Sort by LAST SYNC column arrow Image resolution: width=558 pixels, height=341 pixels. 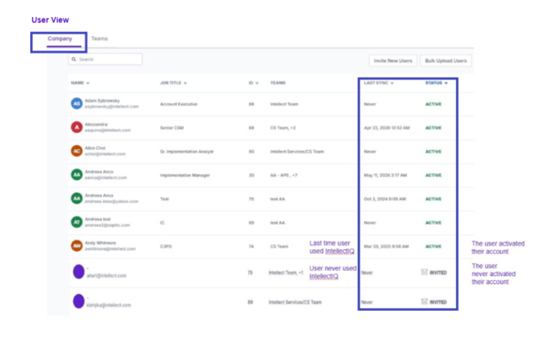(x=391, y=83)
